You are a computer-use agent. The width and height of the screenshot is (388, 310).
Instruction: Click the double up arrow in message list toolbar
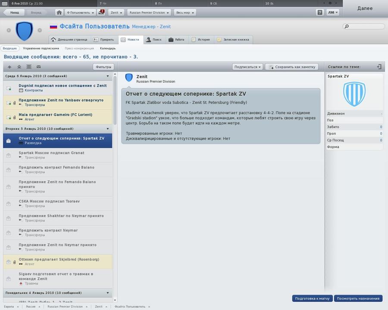click(x=19, y=67)
